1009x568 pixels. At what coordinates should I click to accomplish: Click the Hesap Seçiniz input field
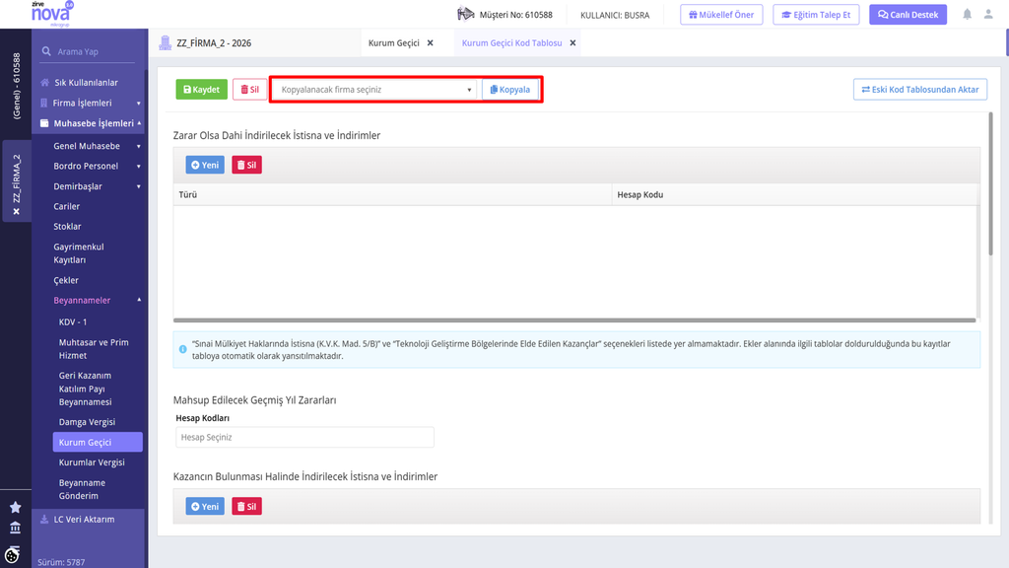[x=305, y=437]
